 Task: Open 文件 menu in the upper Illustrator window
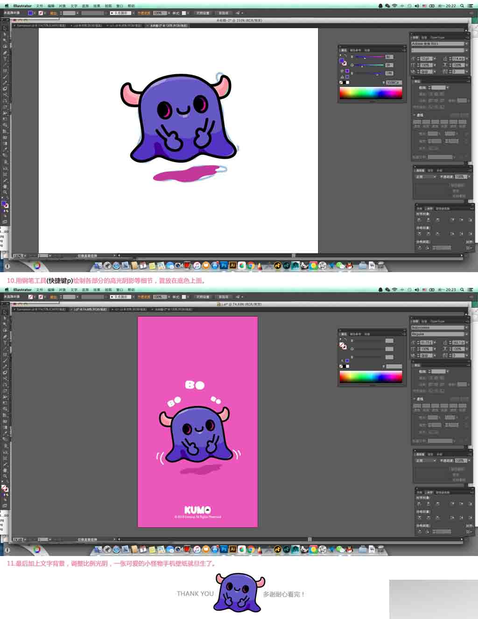40,6
